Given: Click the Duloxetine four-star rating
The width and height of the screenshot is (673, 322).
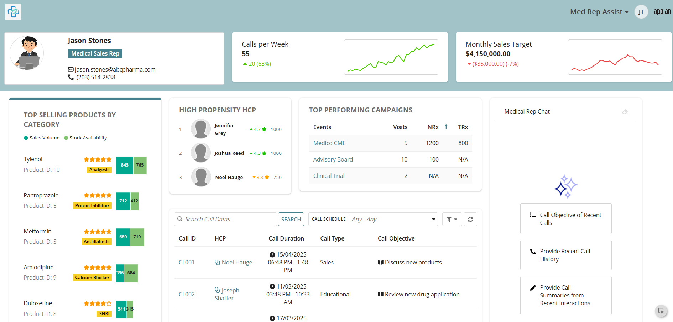Looking at the screenshot, I should pyautogui.click(x=98, y=303).
